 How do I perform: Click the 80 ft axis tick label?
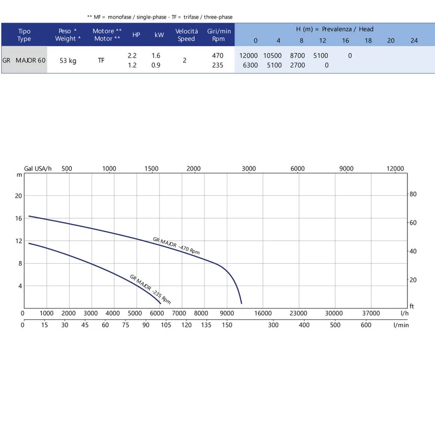coord(413,194)
